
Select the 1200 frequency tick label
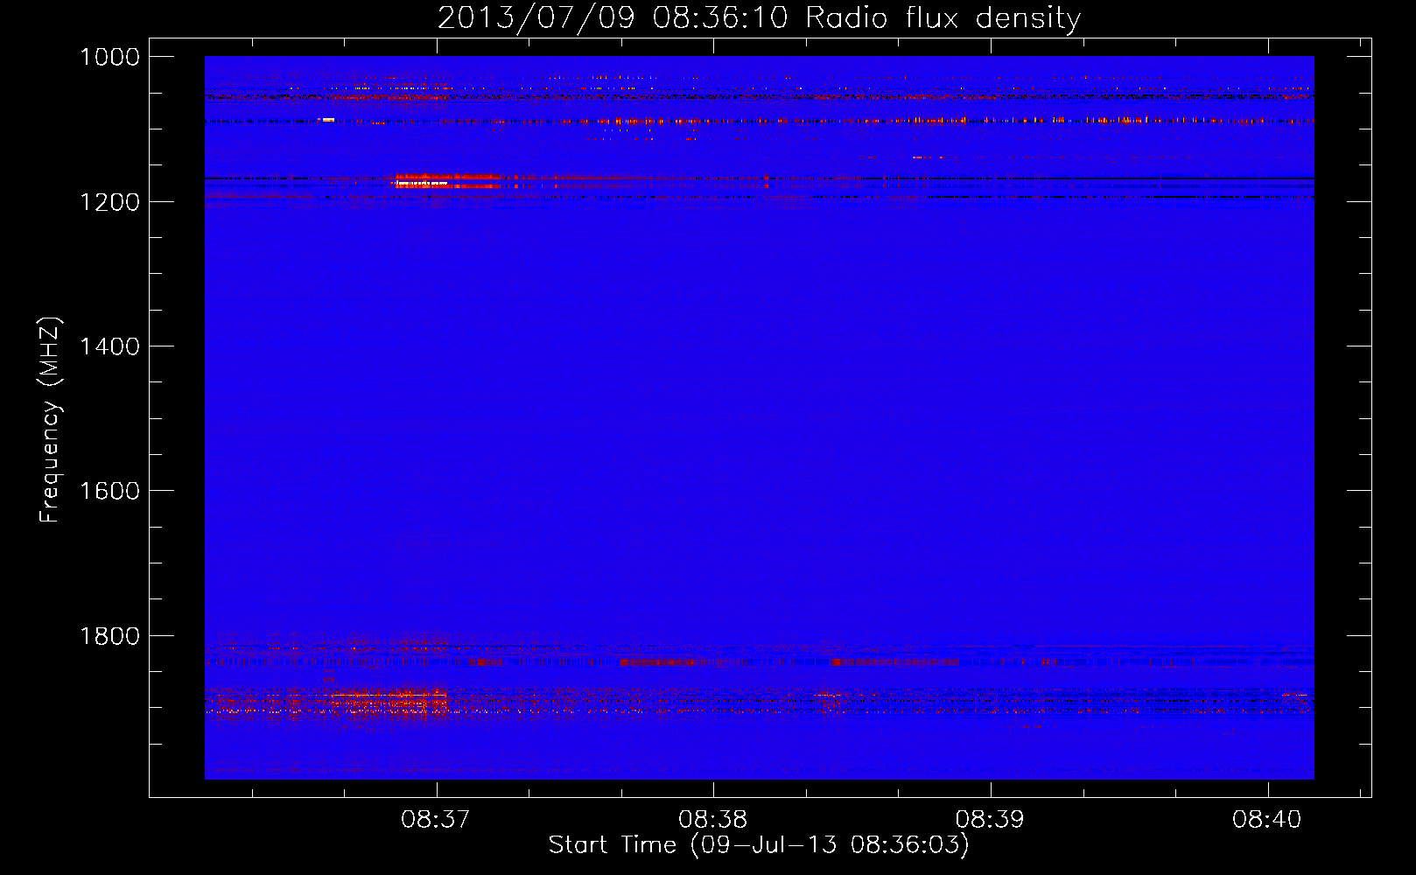tap(109, 202)
